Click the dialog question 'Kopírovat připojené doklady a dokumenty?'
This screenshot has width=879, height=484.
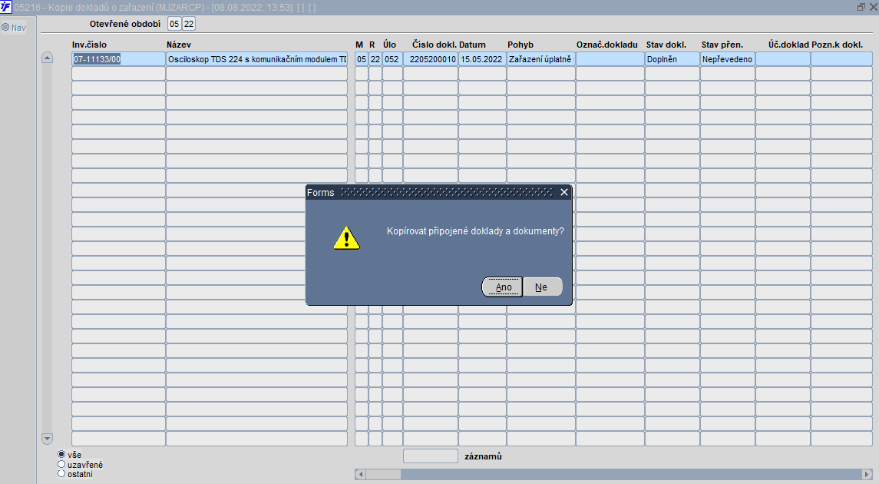coord(475,231)
